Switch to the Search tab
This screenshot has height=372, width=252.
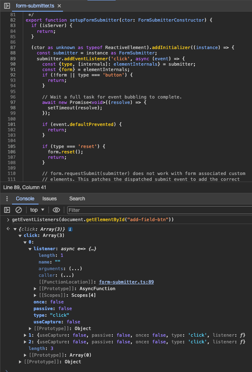77,199
